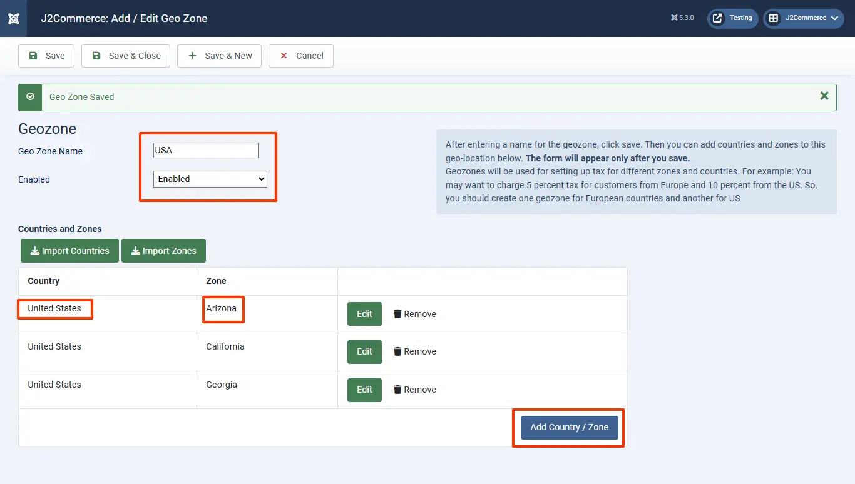This screenshot has width=855, height=484.
Task: Edit the California zone row
Action: [x=364, y=351]
